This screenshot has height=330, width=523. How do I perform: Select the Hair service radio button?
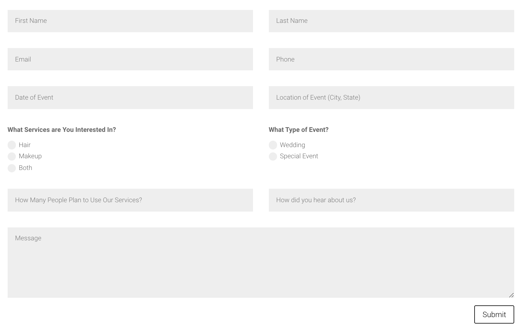[12, 145]
